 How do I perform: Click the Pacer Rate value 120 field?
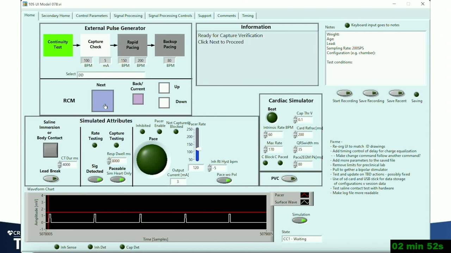tap(196, 168)
